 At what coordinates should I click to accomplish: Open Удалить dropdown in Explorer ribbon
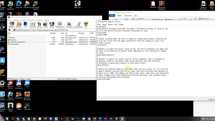(x=169, y=19)
